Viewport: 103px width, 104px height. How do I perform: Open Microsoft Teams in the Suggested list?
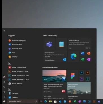click(x=16, y=49)
